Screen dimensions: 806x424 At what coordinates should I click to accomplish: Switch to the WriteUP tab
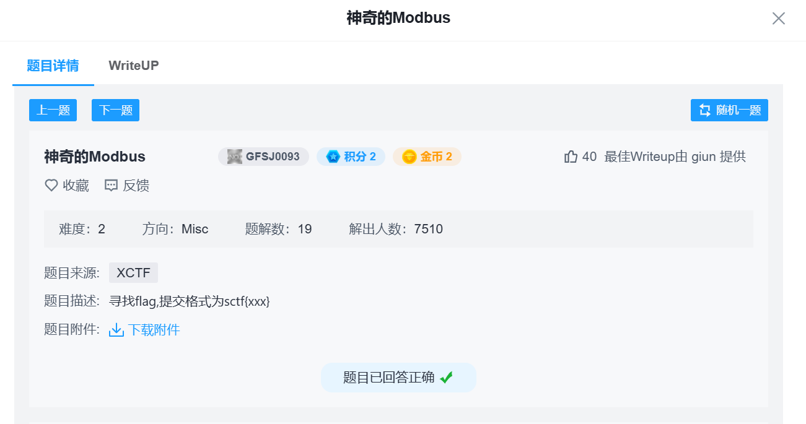point(133,65)
